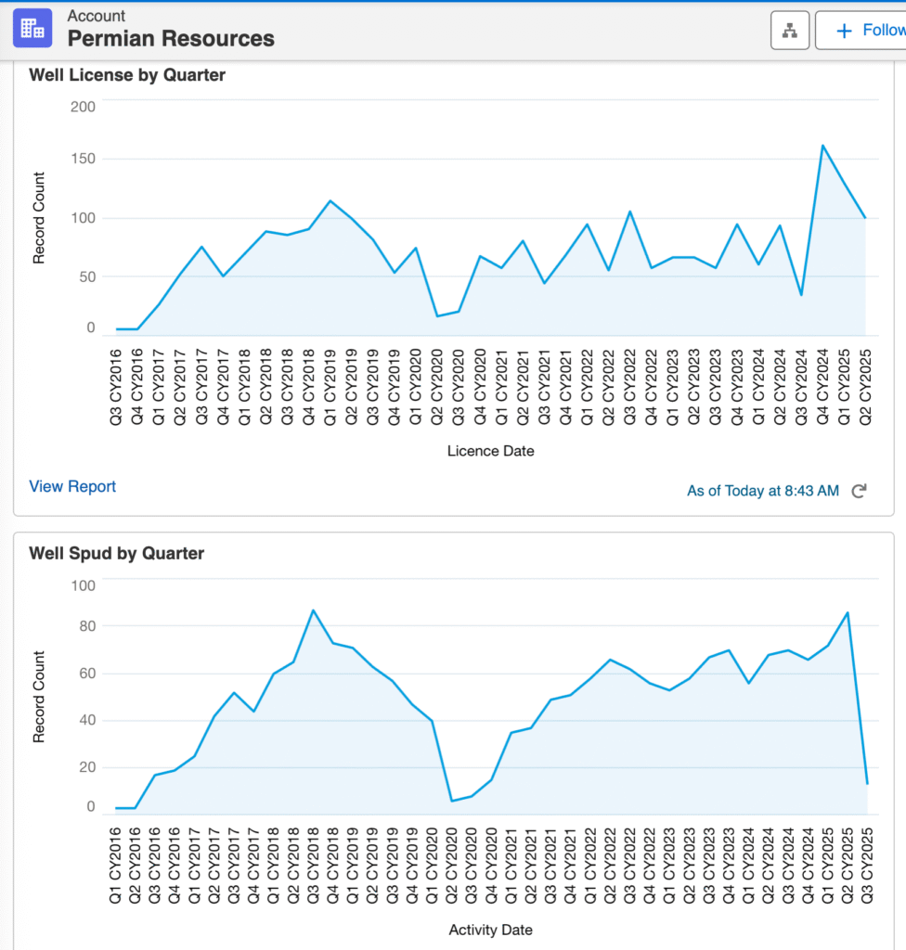The width and height of the screenshot is (906, 950).
Task: Click the '20' y-axis value
Action: (x=87, y=767)
